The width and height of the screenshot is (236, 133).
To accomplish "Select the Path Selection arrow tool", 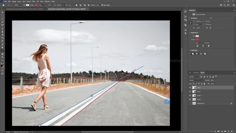I will pos(3,48).
